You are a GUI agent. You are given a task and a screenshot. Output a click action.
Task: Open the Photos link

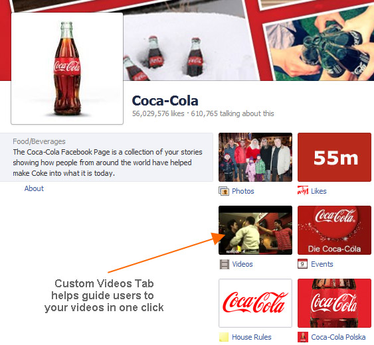(243, 191)
